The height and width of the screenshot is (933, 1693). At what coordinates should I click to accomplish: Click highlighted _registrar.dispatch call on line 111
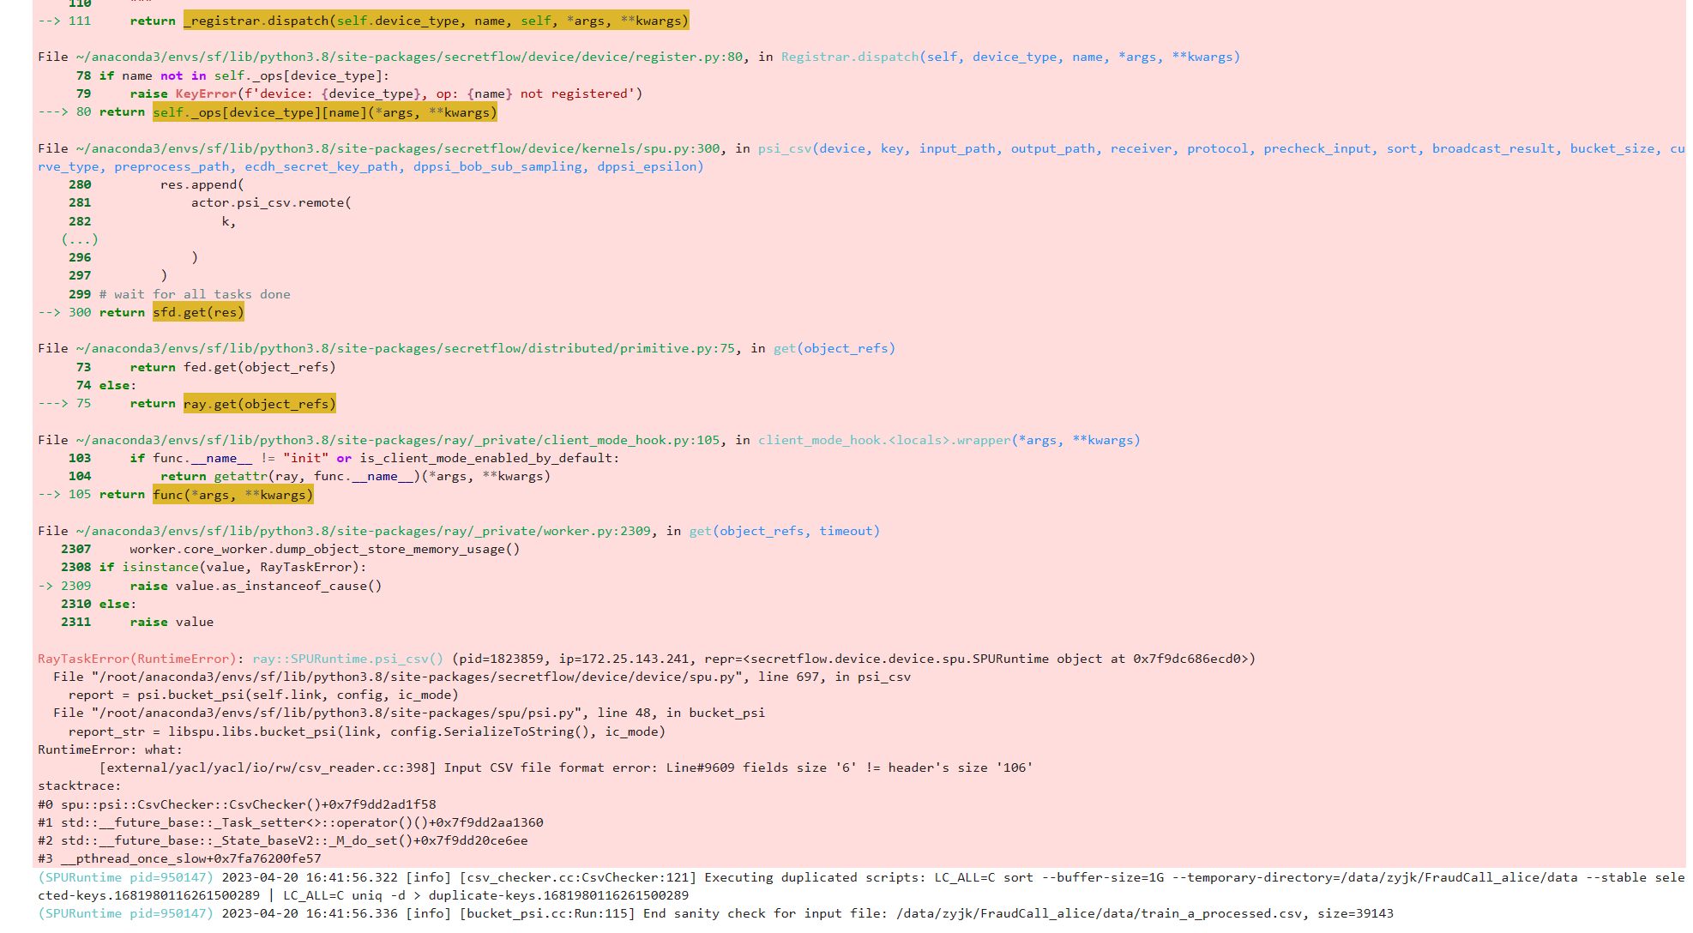436,21
